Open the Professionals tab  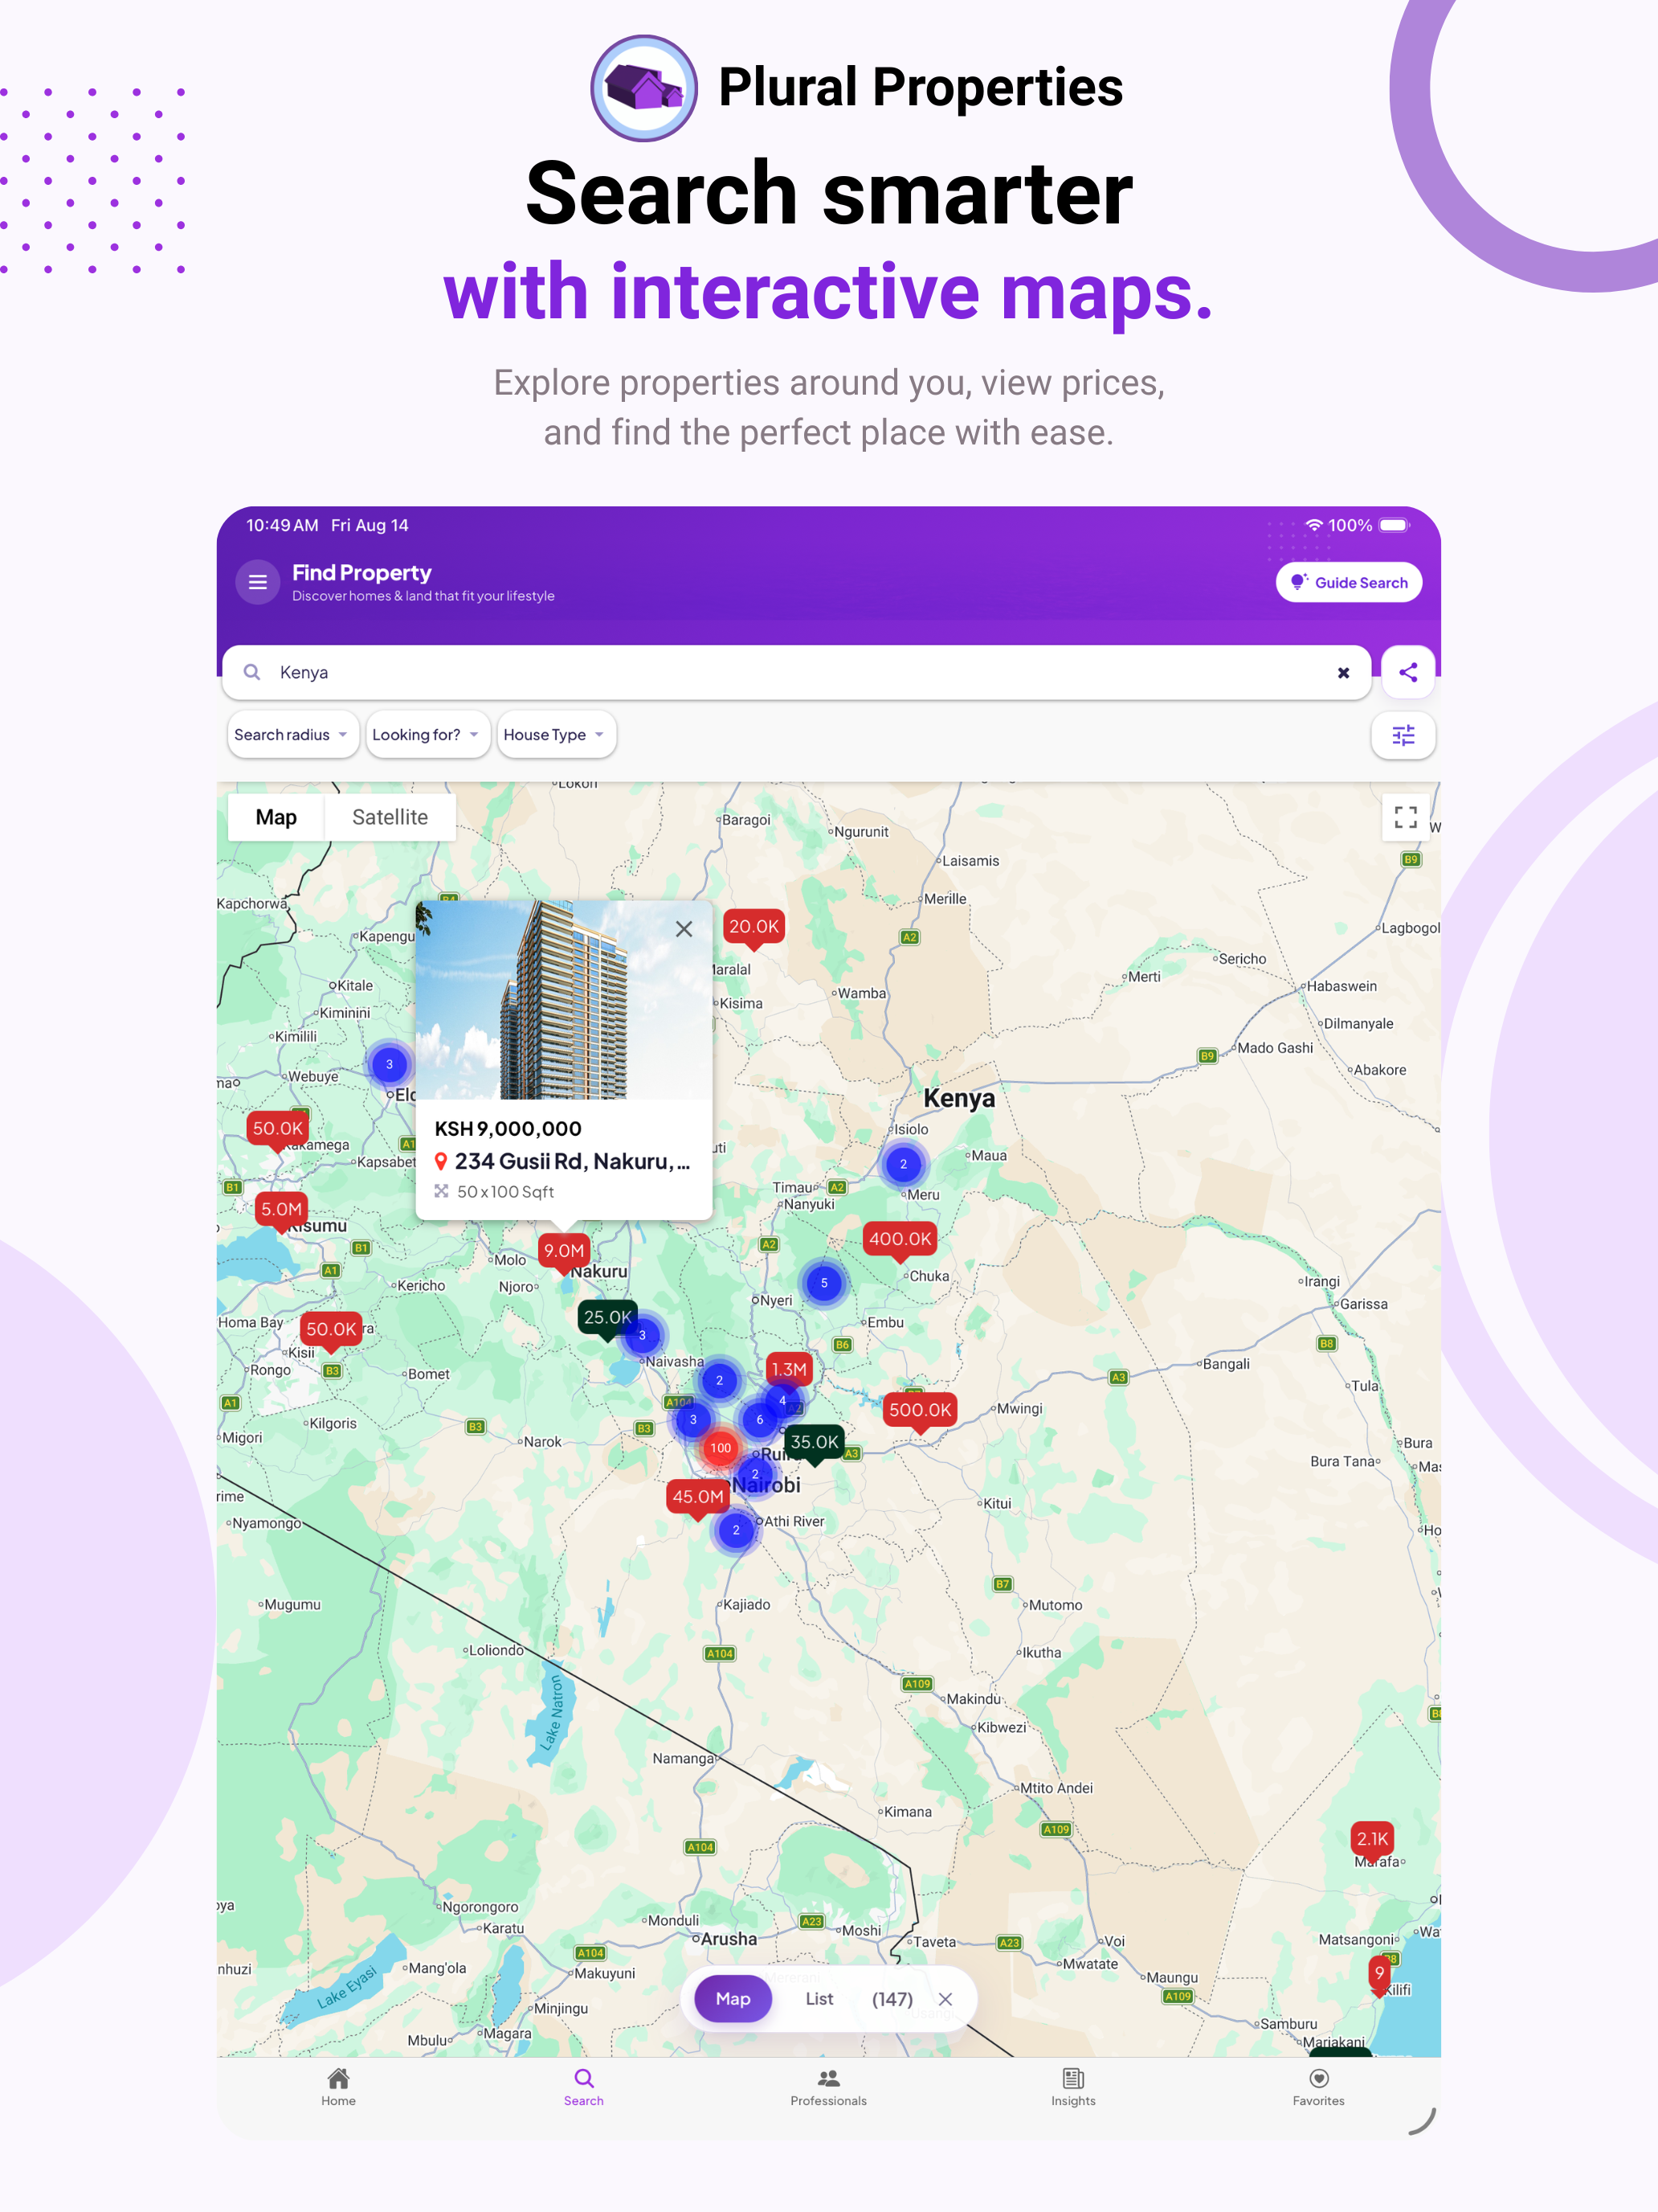tap(828, 2088)
